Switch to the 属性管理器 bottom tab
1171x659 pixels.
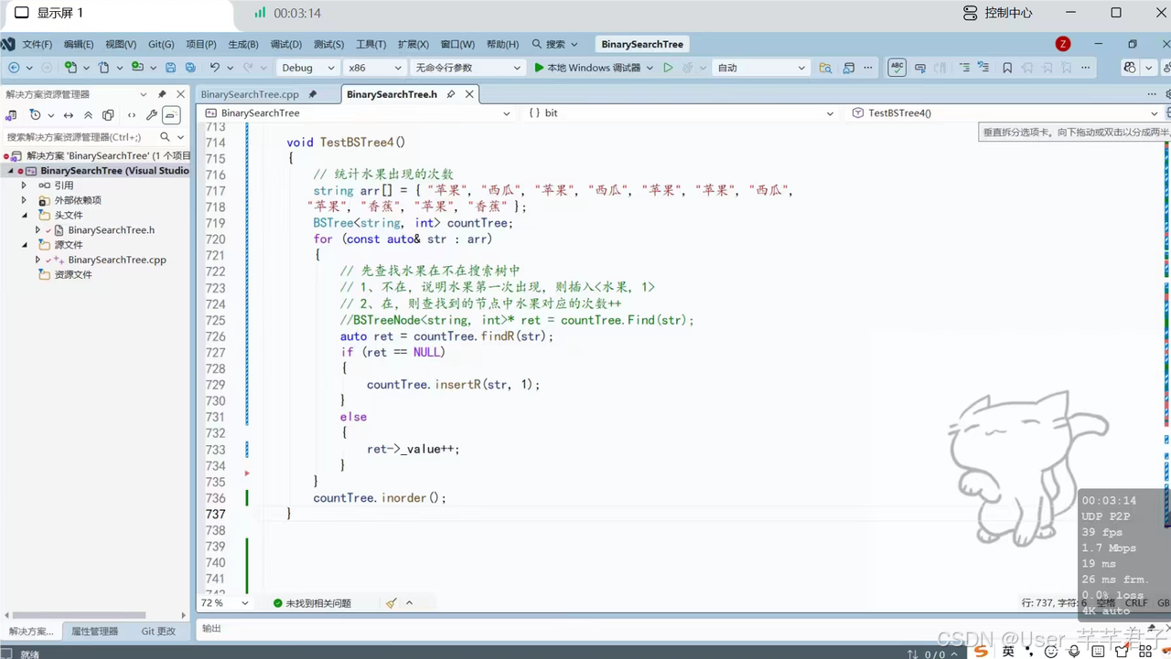(x=94, y=632)
